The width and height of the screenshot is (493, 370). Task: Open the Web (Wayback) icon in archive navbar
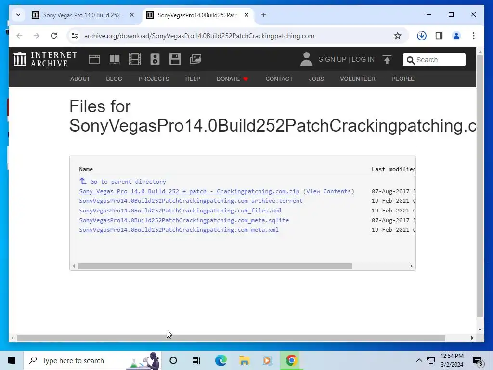94,59
